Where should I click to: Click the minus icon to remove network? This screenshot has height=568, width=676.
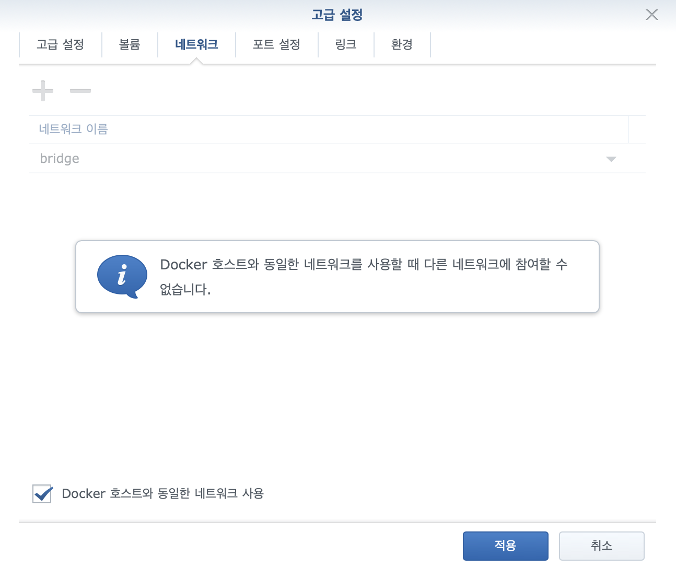point(80,91)
